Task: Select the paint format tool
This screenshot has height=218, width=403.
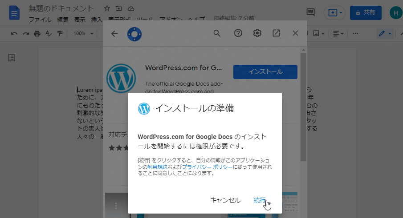Action: pyautogui.click(x=60, y=33)
